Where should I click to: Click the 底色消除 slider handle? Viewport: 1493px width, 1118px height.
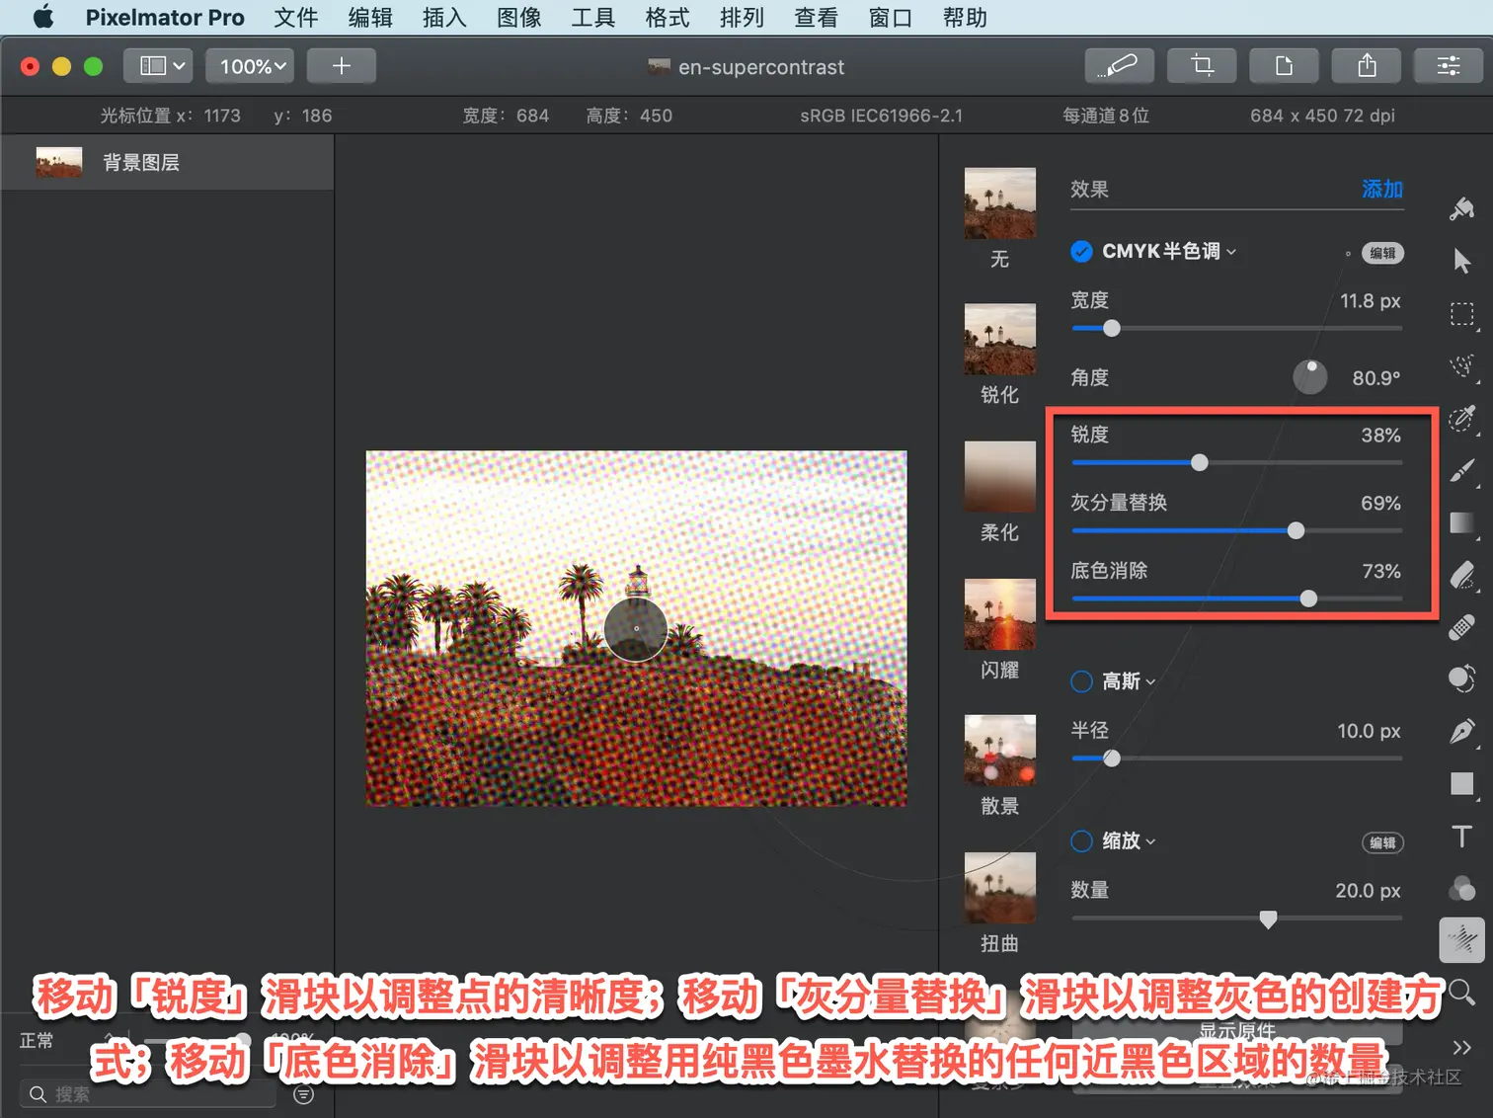pos(1308,599)
